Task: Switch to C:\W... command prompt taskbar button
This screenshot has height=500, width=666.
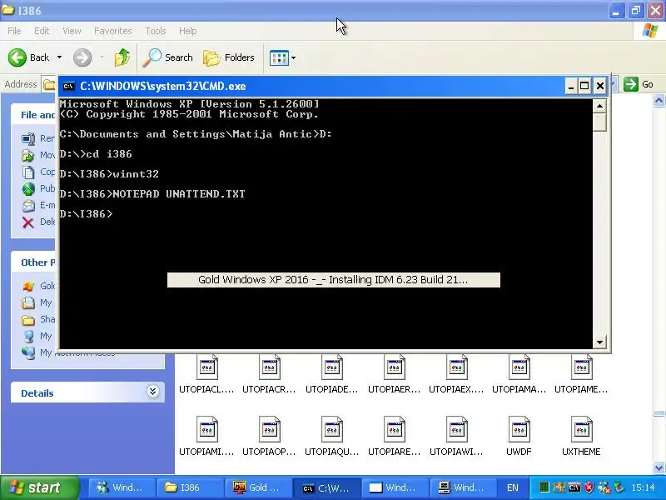Action: pyautogui.click(x=326, y=487)
